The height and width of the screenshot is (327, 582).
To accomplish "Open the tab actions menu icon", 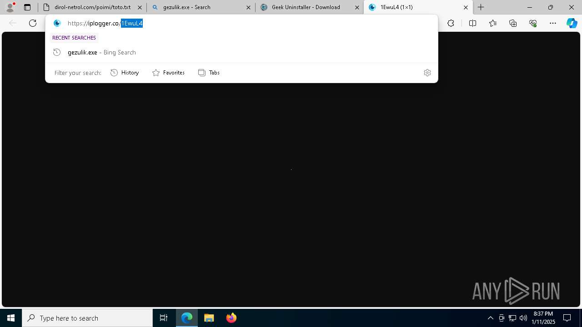I will click(x=27, y=7).
